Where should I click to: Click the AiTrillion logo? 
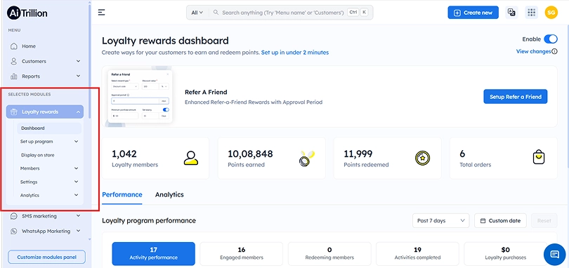pyautogui.click(x=27, y=13)
